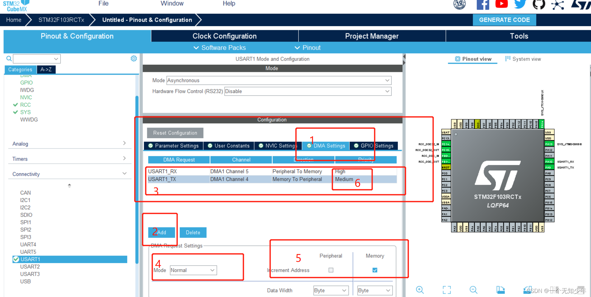Open the File menu
The image size is (591, 297).
point(103,3)
